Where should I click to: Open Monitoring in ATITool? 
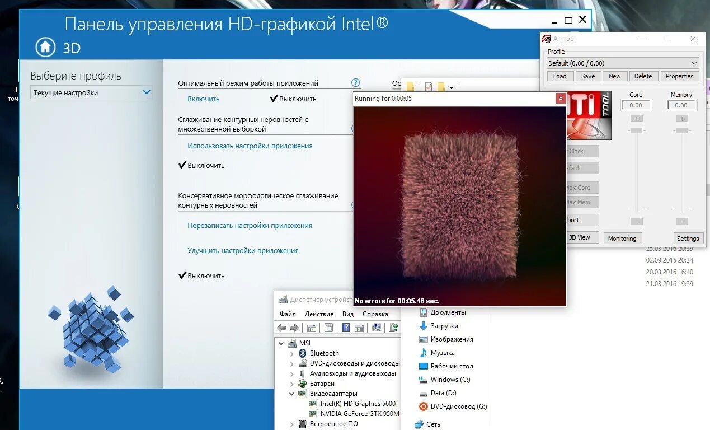click(622, 239)
